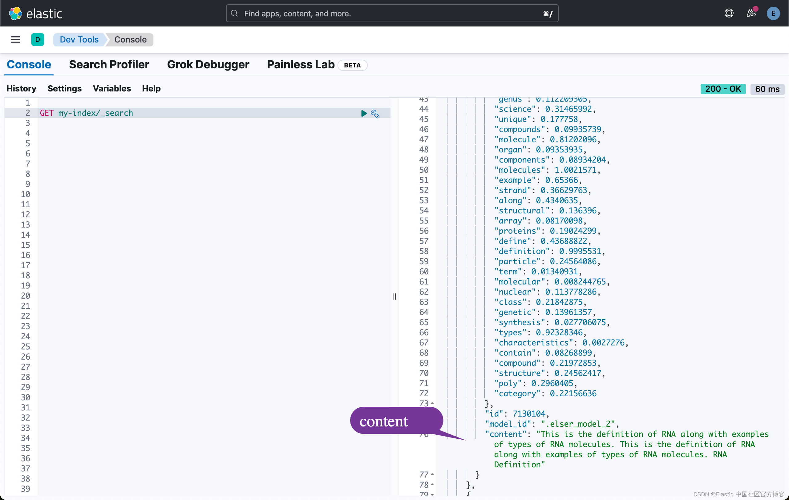Image resolution: width=789 pixels, height=500 pixels.
Task: Collapse the JSON block at line 77
Action: pyautogui.click(x=431, y=474)
